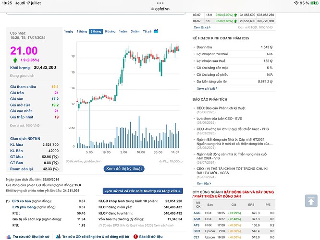Screen dimensions: 320x240
Task: Click the Doanh thu value 1,543 tỷ
Action: click(x=267, y=47)
